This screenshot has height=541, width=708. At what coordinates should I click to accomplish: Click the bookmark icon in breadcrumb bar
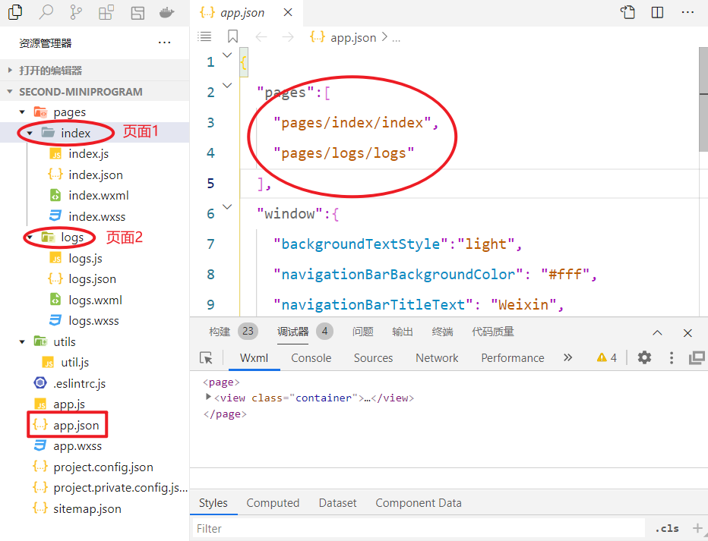[x=232, y=37]
